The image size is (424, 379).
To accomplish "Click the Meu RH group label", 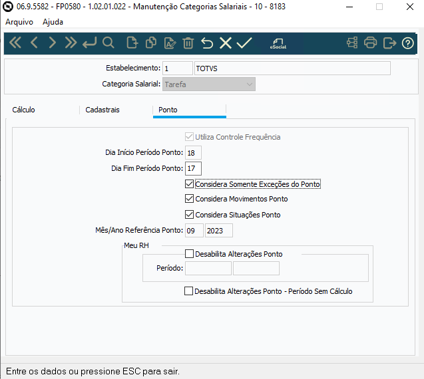I will 136,245.
